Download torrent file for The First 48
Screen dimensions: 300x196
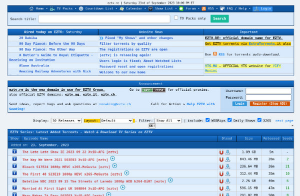(227, 174)
